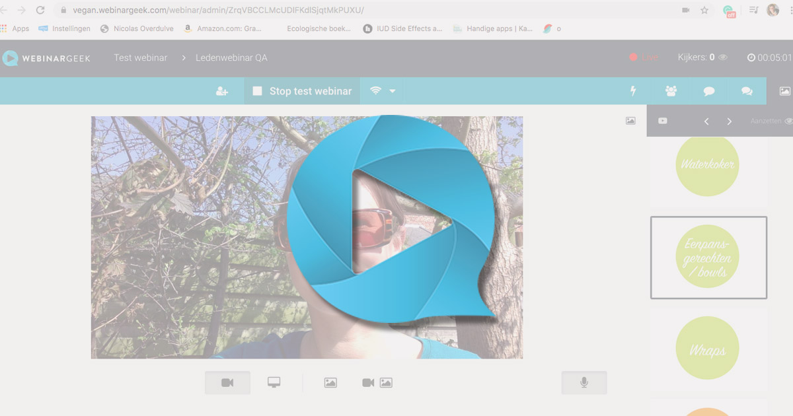Go to the previous slide
The image size is (793, 416).
tap(706, 121)
